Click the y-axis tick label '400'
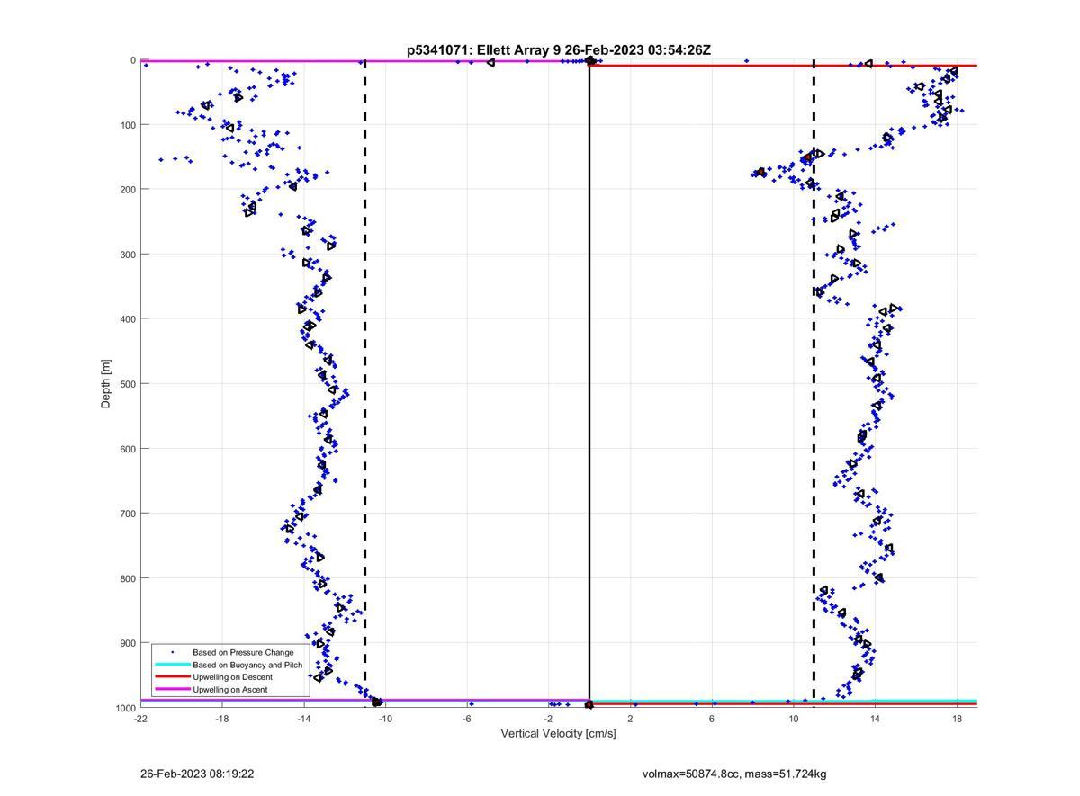 127,319
